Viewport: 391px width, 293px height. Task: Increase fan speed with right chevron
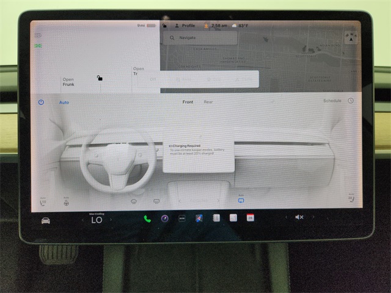(x=218, y=200)
